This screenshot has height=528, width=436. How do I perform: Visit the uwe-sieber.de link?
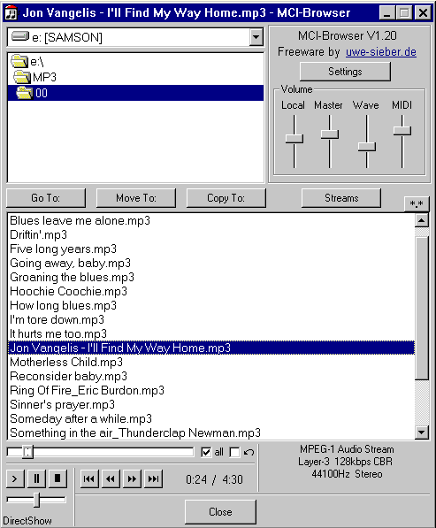(381, 52)
